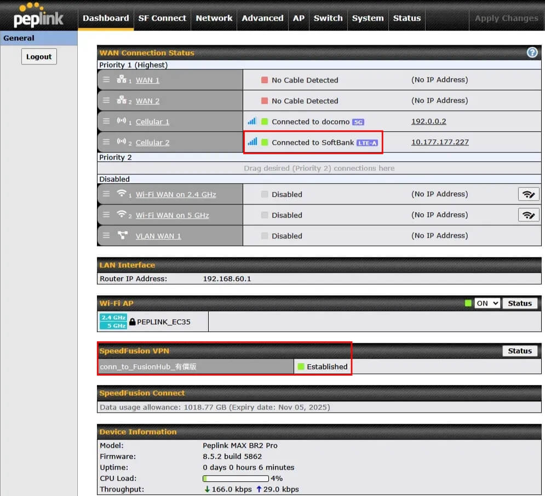Click the Peplink logo
545x496 pixels.
[38, 16]
